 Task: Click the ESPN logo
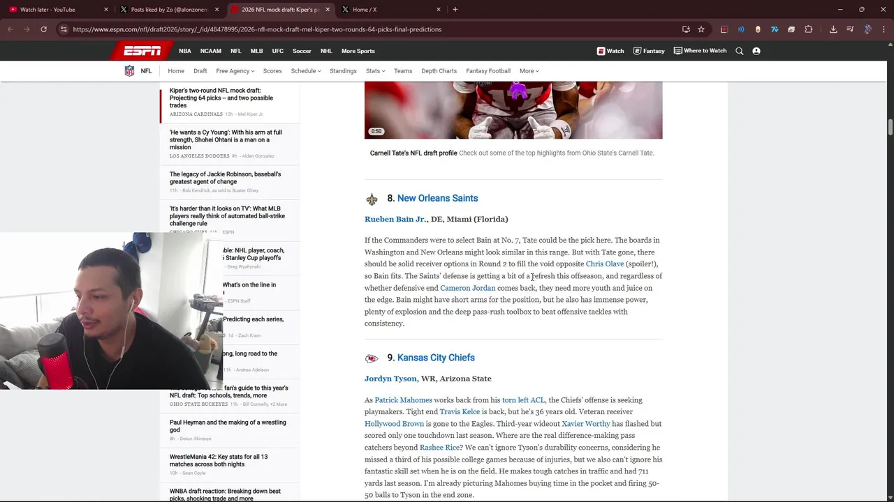pyautogui.click(x=142, y=51)
